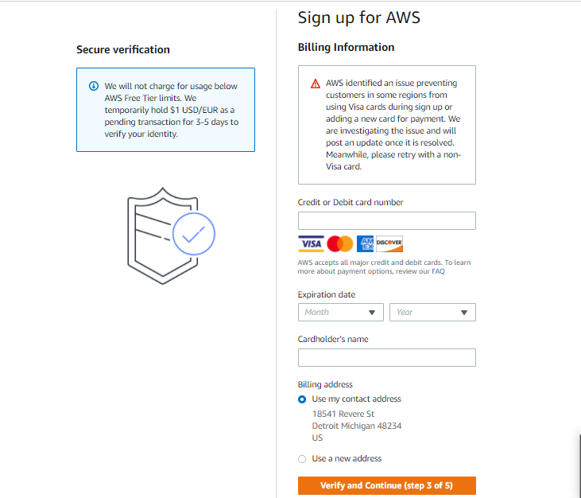Click the blue info circle icon
581x498 pixels.
click(x=94, y=86)
